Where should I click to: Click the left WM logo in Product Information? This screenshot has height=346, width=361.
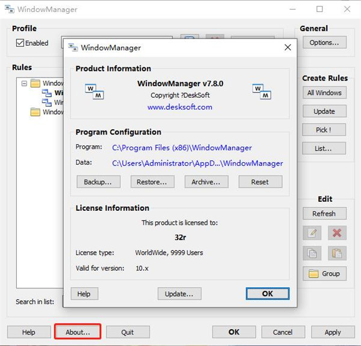click(x=94, y=91)
